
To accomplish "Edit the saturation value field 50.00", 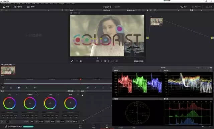I will point(52,122).
